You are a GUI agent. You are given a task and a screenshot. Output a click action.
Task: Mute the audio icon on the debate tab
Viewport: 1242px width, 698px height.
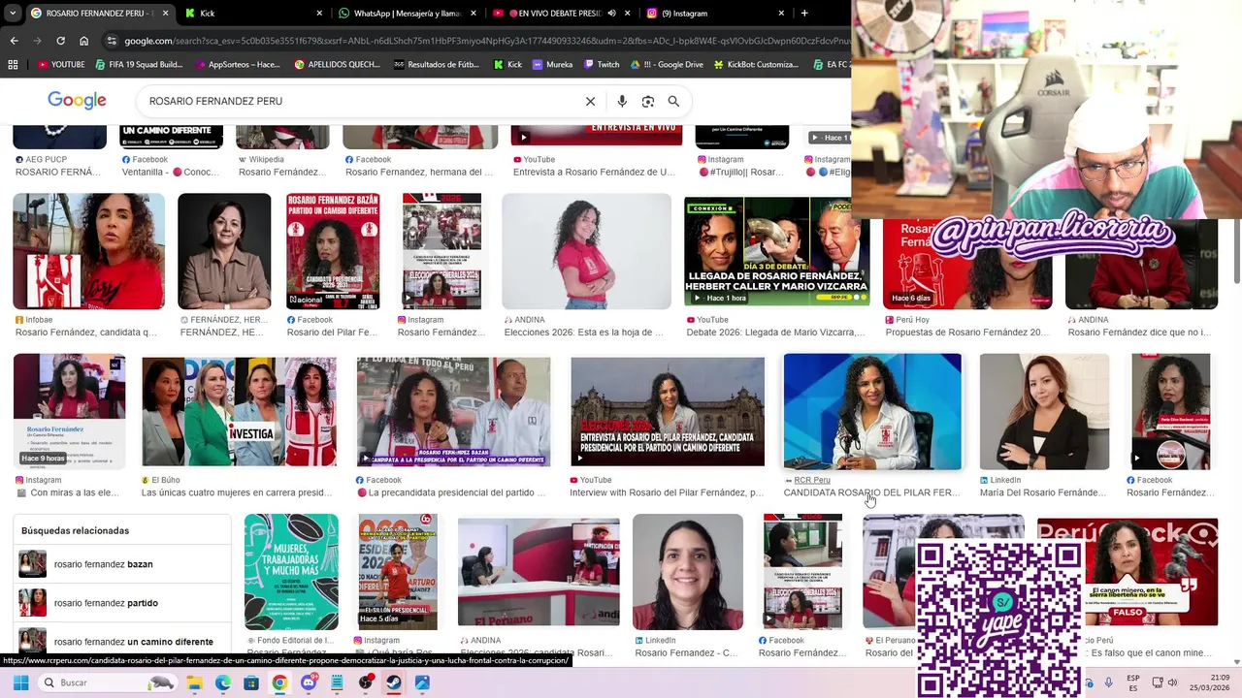612,14
